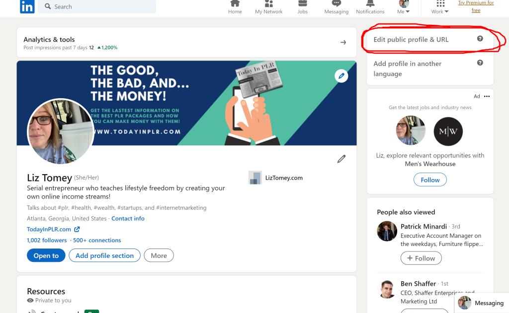Open Patrick Minardi's profile name
Image resolution: width=509 pixels, height=313 pixels.
click(x=424, y=227)
